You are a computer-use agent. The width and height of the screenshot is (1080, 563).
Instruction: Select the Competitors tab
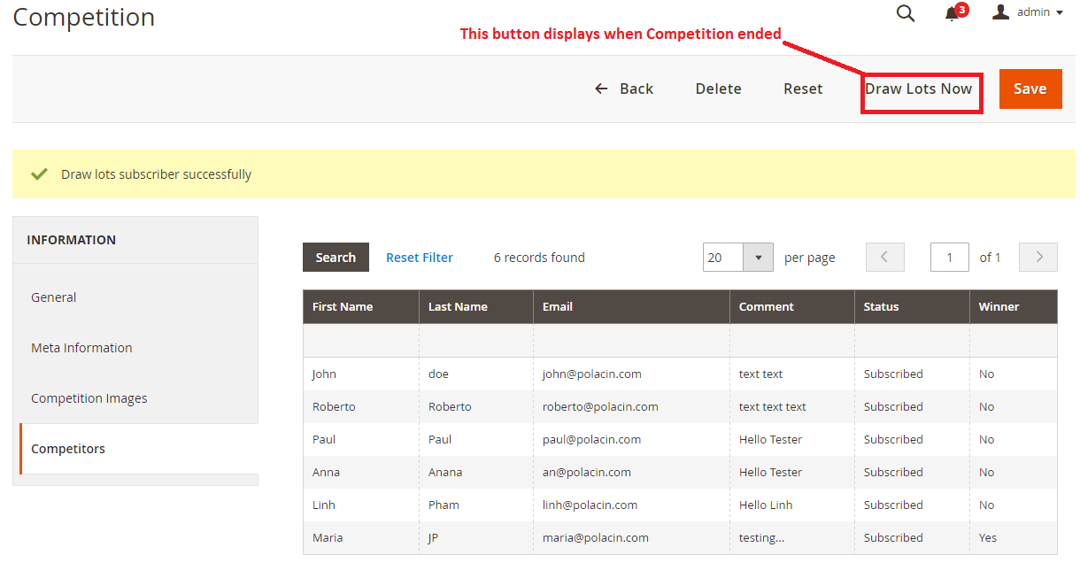click(x=68, y=449)
